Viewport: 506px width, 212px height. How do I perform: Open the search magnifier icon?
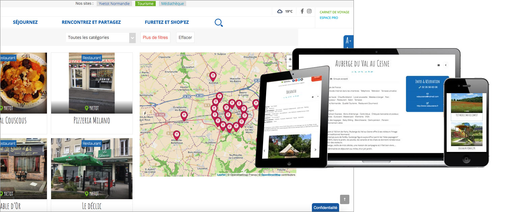tap(219, 23)
